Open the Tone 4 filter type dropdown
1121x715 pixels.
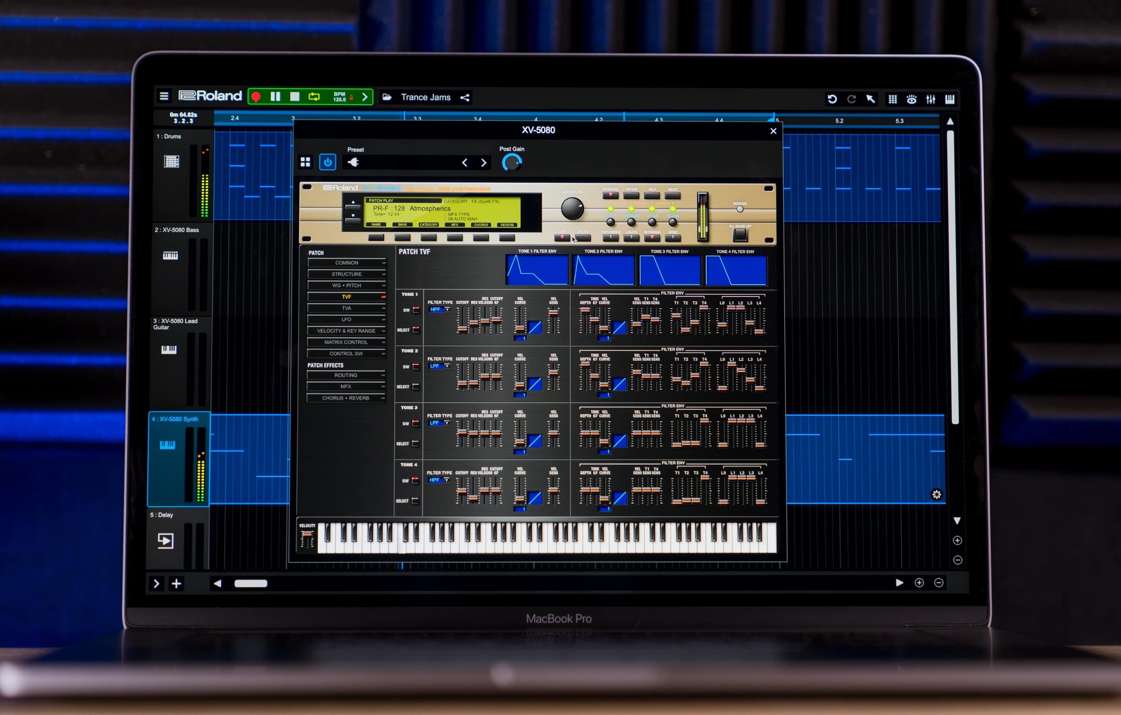point(438,480)
